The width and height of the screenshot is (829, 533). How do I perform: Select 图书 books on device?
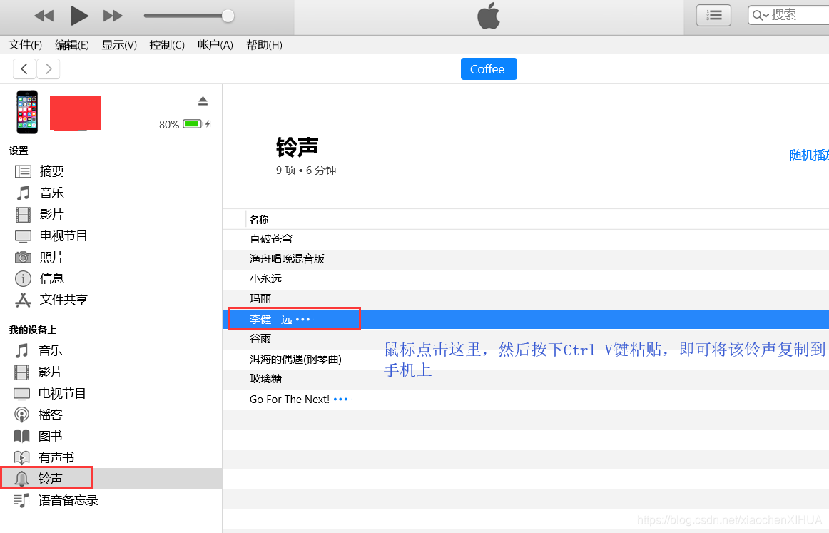[x=51, y=436]
